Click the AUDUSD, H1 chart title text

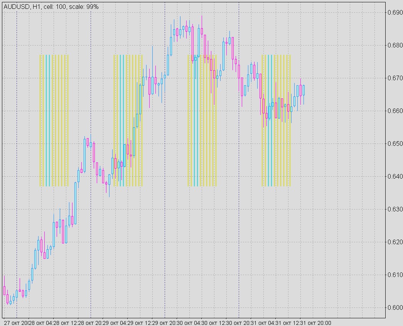click(51, 7)
